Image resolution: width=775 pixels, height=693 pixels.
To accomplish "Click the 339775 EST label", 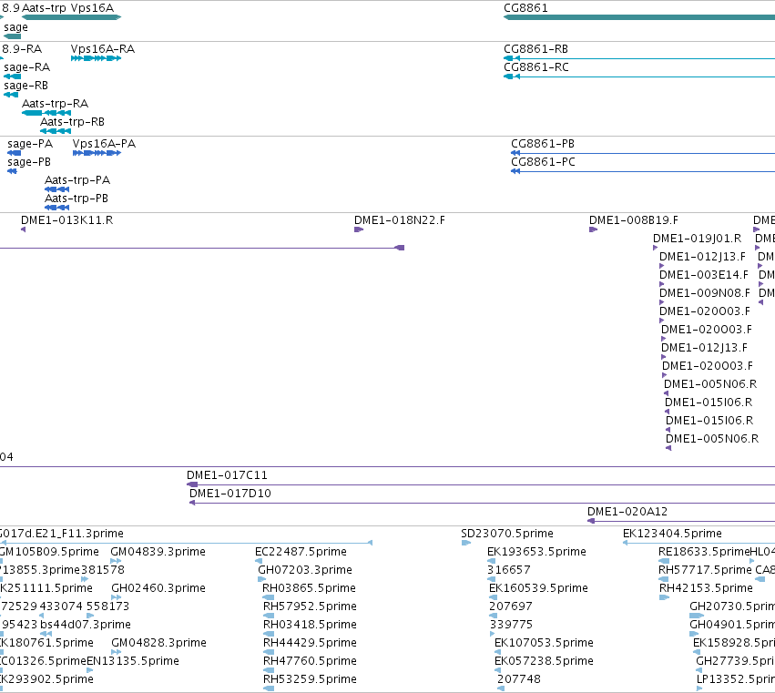I will 511,626.
